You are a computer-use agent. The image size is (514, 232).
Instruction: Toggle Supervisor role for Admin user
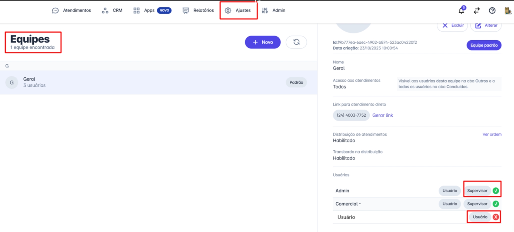477,191
